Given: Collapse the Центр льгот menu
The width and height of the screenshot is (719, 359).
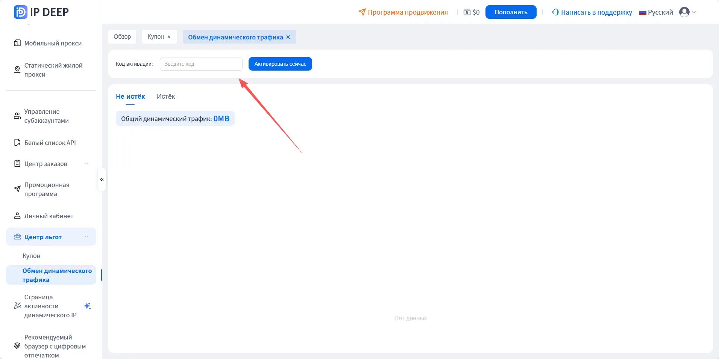Looking at the screenshot, I should 86,237.
